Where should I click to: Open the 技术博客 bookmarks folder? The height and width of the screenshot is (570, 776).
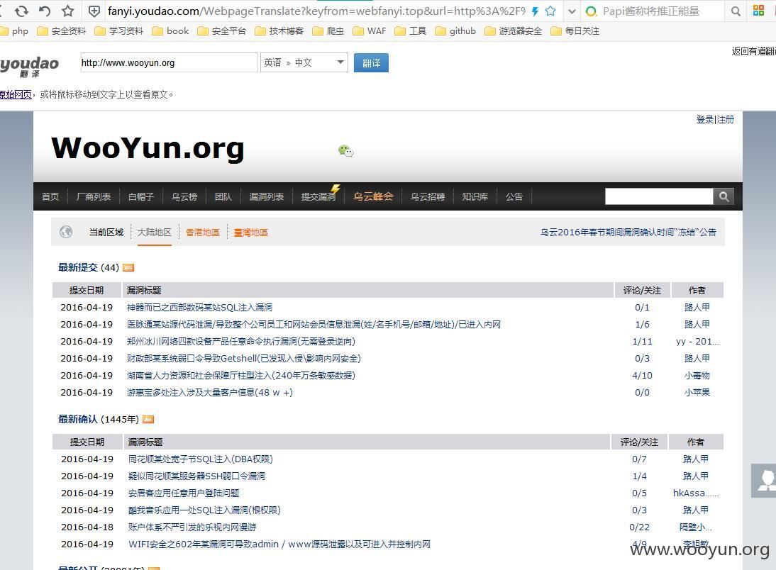click(279, 31)
